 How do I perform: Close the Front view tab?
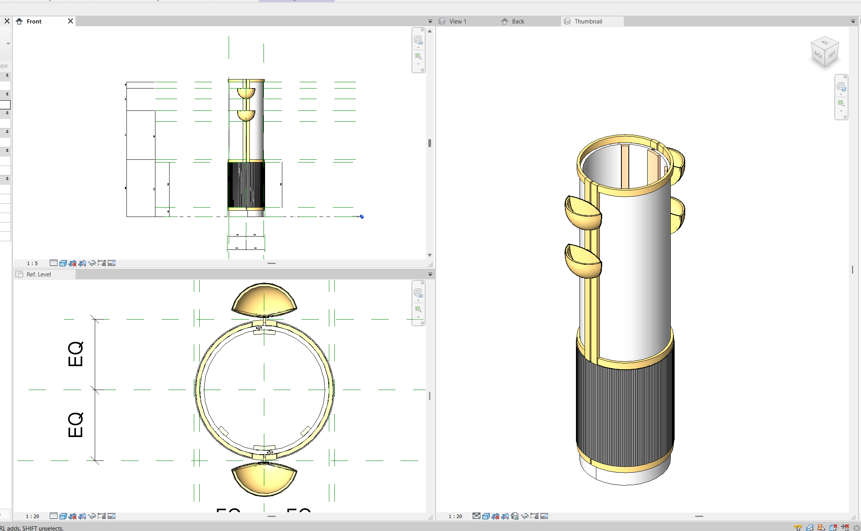pyautogui.click(x=70, y=21)
